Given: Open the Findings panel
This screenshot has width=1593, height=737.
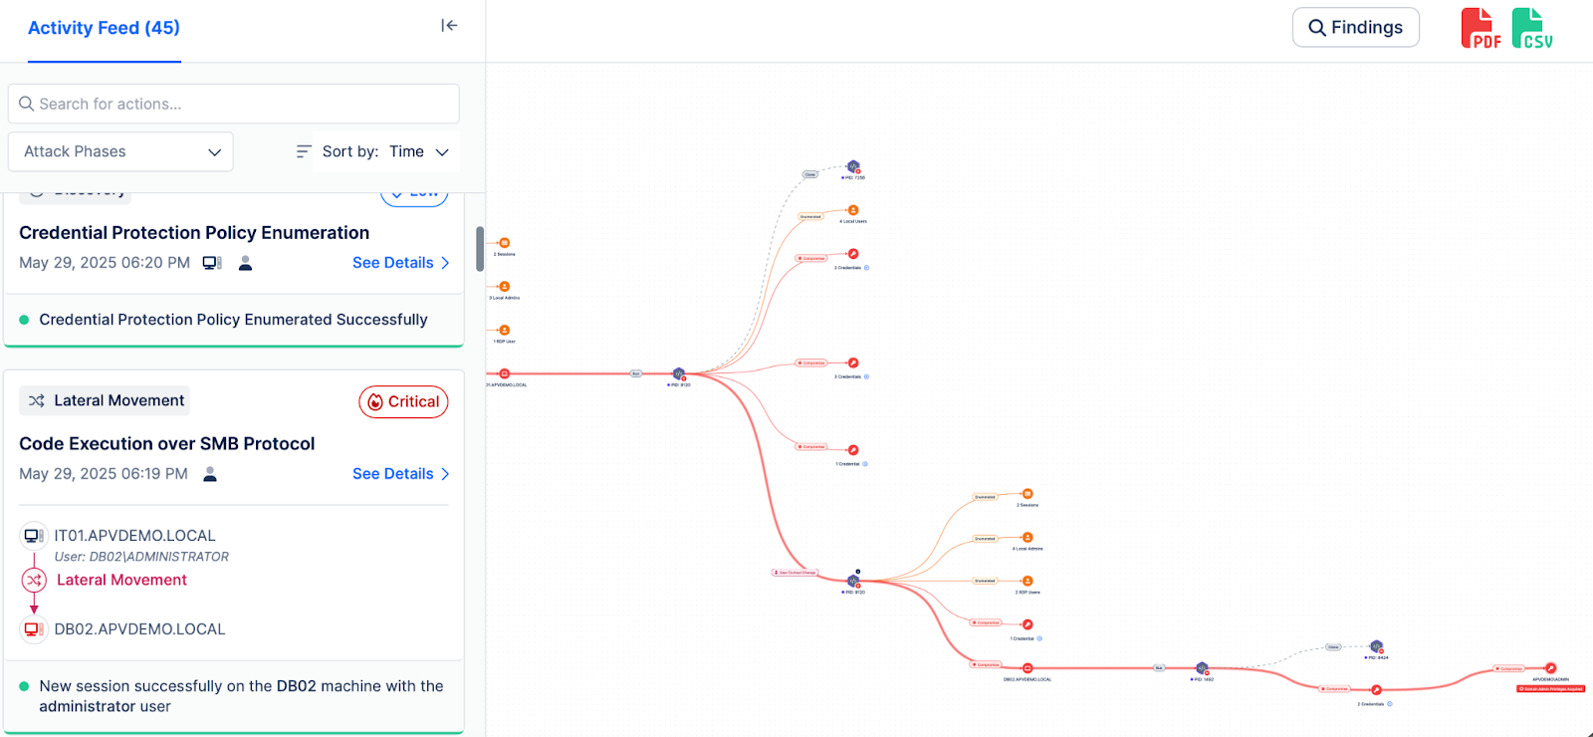Looking at the screenshot, I should pyautogui.click(x=1356, y=28).
